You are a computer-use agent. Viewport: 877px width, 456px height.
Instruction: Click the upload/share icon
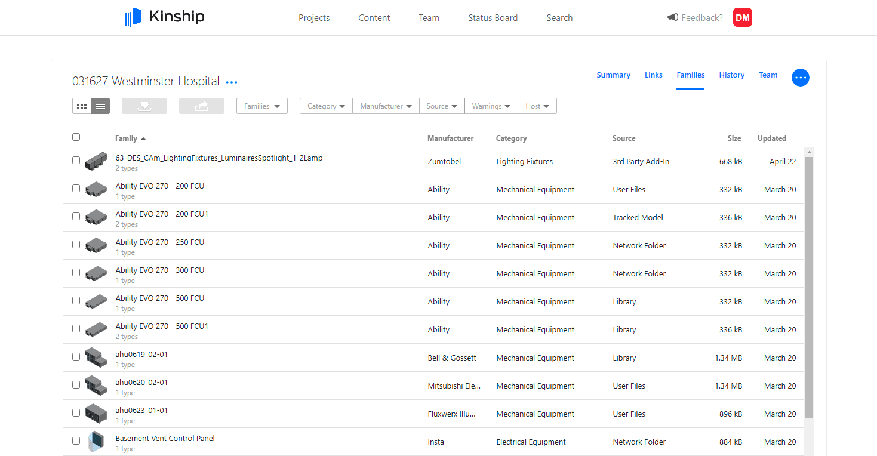point(201,106)
